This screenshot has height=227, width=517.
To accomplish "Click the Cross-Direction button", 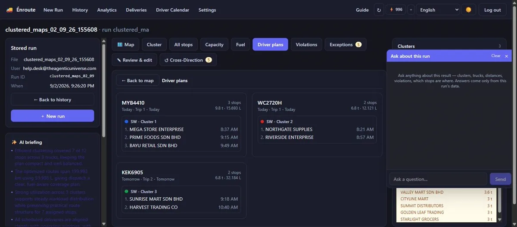I will 188,60.
